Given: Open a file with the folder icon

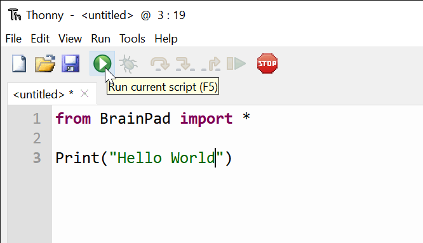Looking at the screenshot, I should 45,63.
